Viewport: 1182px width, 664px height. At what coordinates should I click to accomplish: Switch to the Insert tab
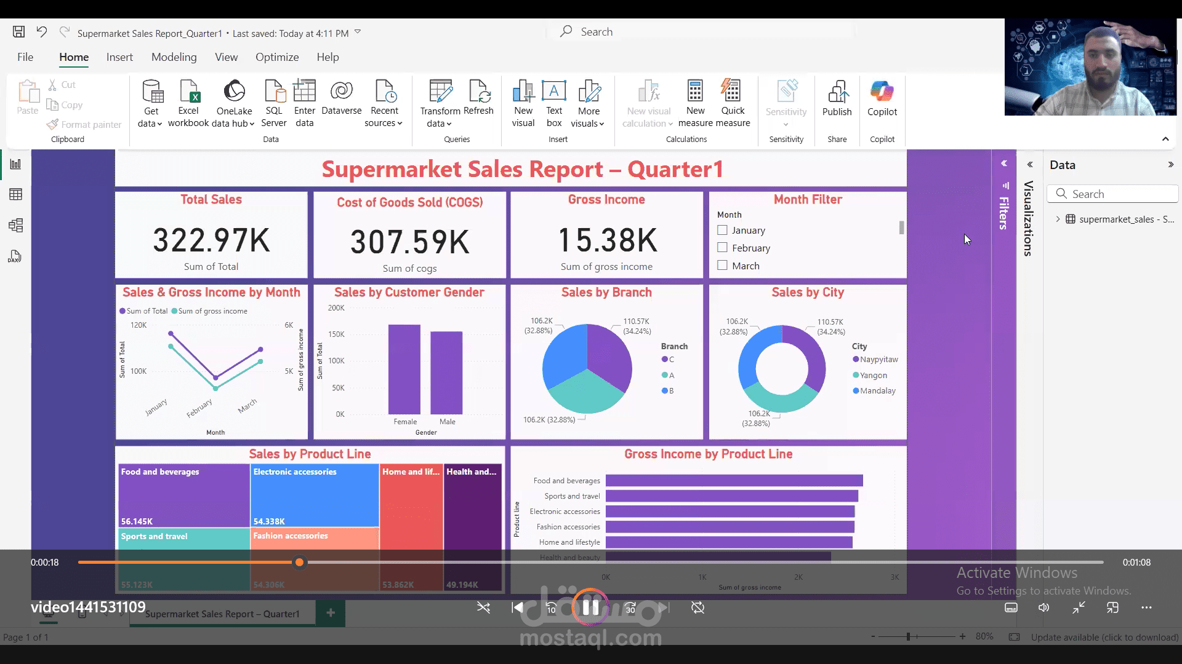[x=119, y=57]
